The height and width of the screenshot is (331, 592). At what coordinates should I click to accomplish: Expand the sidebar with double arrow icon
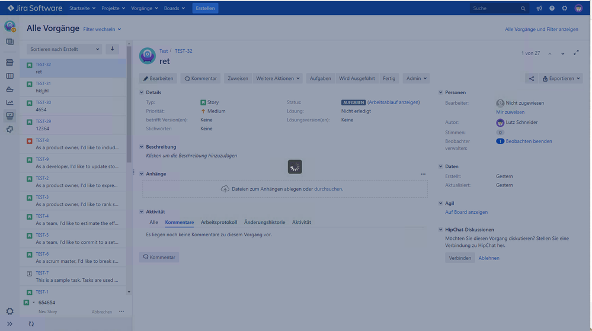(10, 324)
